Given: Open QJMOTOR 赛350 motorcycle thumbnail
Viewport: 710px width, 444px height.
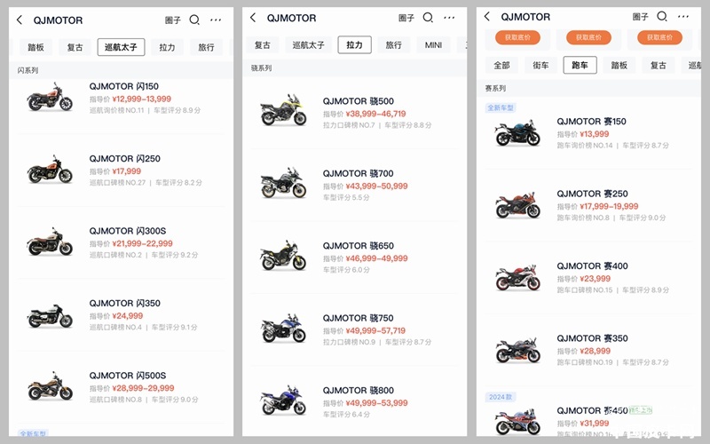Looking at the screenshot, I should coord(517,349).
